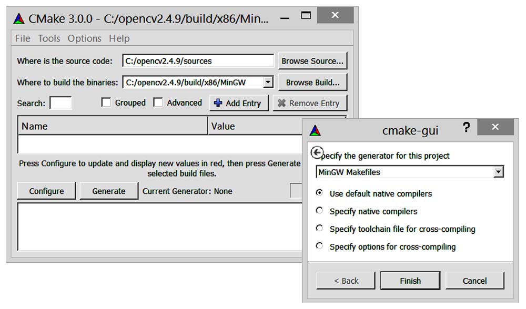Click the Where is the source code label
Image resolution: width=526 pixels, height=309 pixels.
point(65,61)
